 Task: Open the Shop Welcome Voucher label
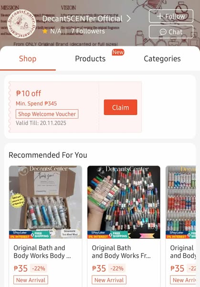coord(47,114)
